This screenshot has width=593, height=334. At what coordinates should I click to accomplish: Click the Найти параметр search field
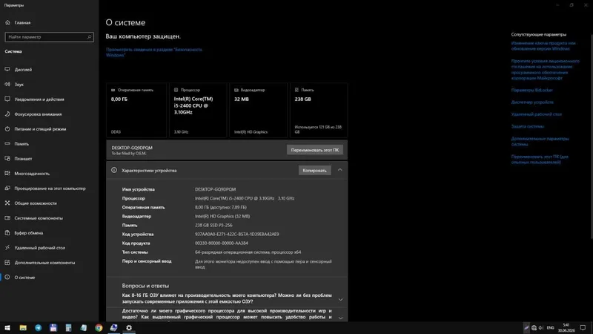49,37
